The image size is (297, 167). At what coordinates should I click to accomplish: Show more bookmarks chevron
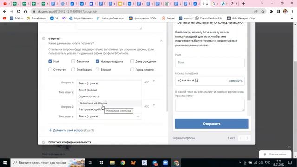292,18
